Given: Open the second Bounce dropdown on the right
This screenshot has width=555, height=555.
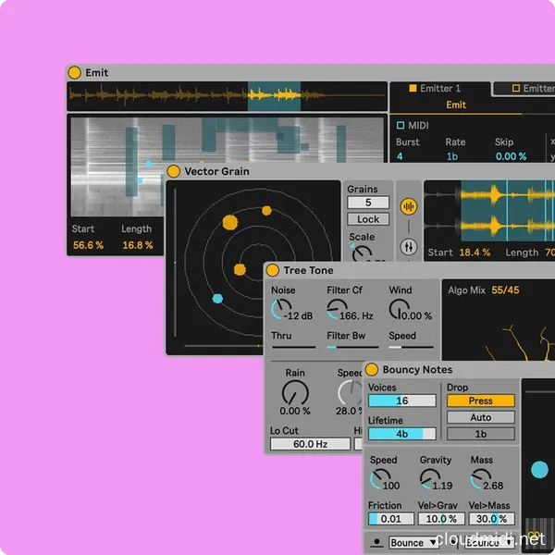Looking at the screenshot, I should tap(487, 543).
